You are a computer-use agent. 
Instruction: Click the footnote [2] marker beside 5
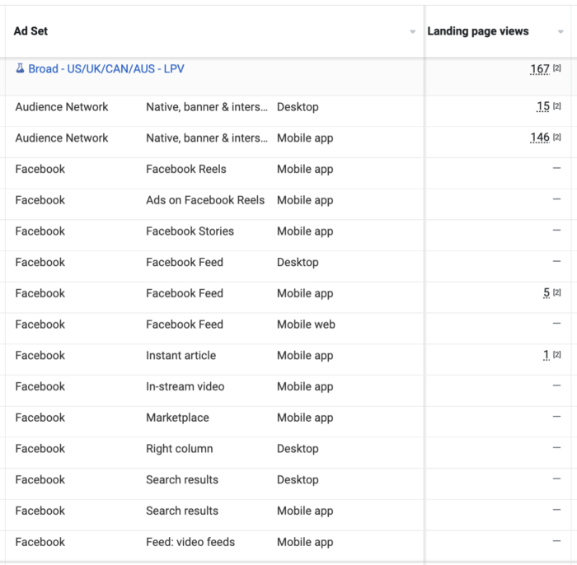tap(557, 292)
